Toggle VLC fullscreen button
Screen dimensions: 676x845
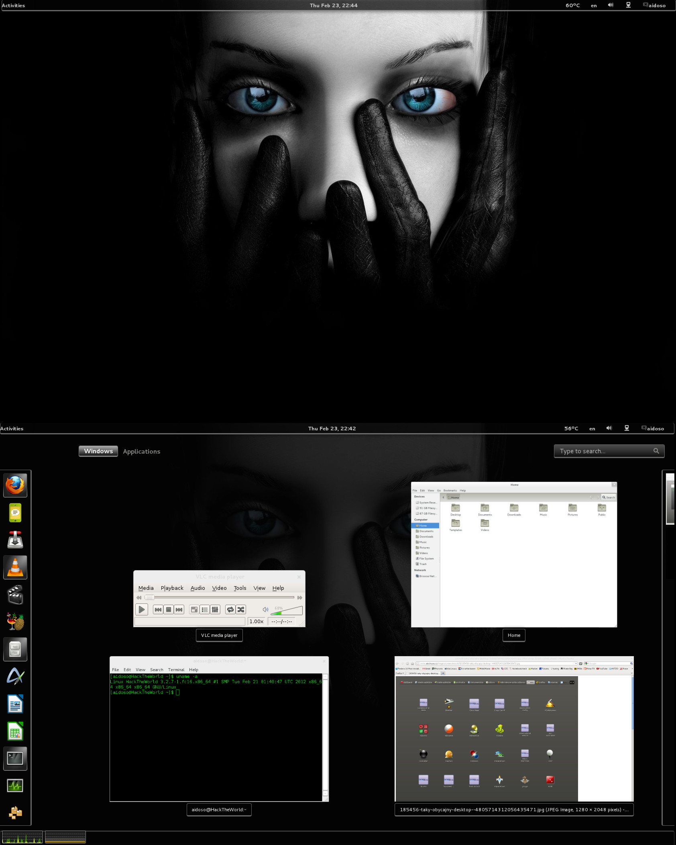(x=194, y=610)
